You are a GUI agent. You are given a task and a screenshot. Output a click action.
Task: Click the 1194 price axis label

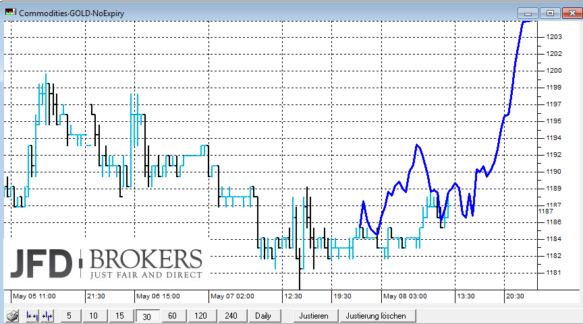(x=554, y=137)
